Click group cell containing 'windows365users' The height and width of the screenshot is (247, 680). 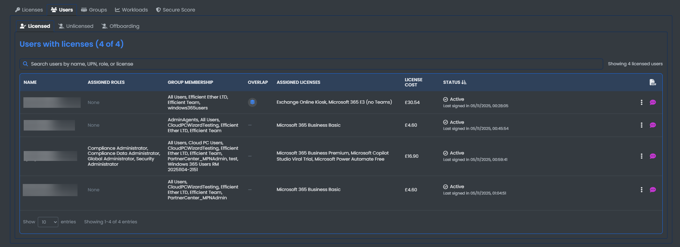[198, 102]
